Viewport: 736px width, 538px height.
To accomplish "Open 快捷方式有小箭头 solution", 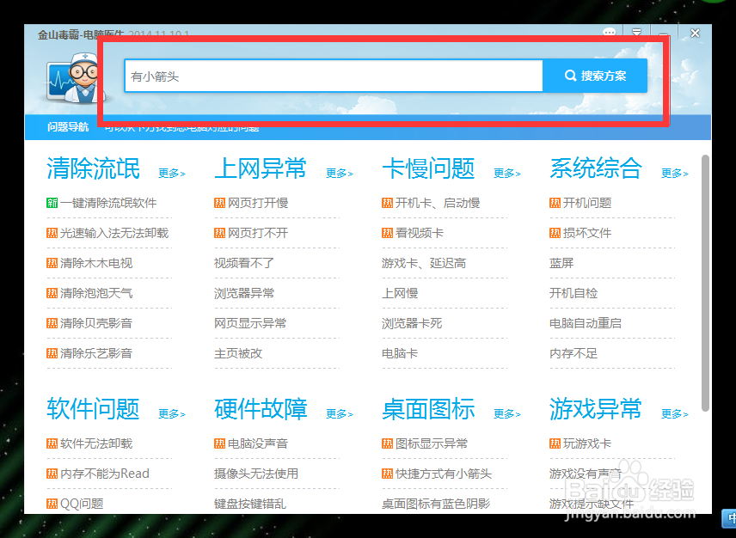I will tap(444, 474).
